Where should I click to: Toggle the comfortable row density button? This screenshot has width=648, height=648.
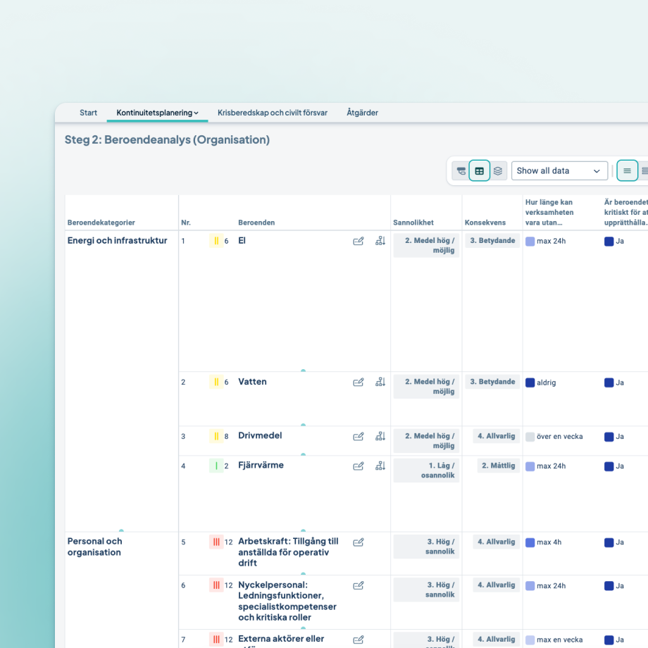pos(627,170)
